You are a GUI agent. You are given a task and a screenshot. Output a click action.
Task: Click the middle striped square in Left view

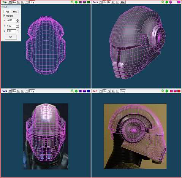(x=175, y=91)
